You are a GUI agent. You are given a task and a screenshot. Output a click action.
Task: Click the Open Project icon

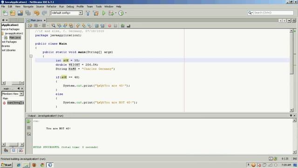(20, 13)
